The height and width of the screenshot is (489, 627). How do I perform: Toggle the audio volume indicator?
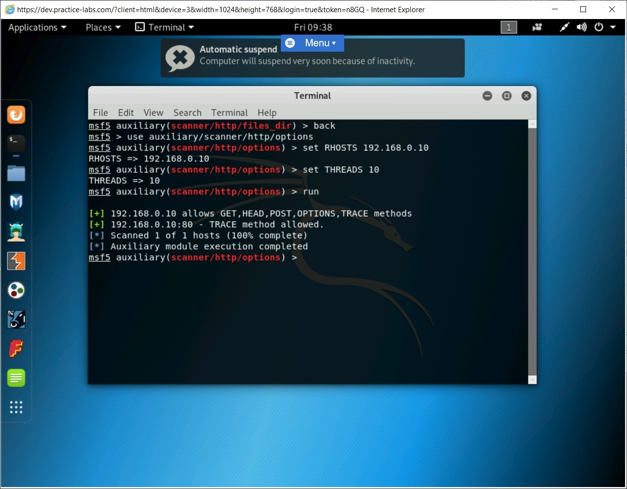(581, 27)
